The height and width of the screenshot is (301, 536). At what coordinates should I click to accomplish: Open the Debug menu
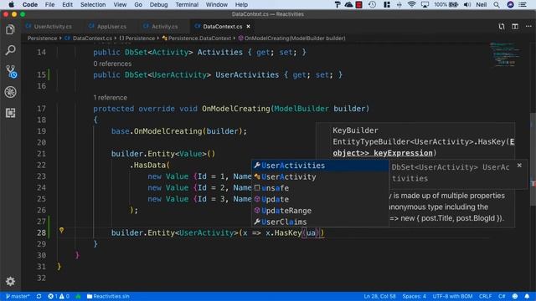click(x=158, y=4)
